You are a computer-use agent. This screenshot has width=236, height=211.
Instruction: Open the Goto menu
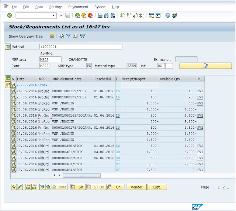(39, 7)
